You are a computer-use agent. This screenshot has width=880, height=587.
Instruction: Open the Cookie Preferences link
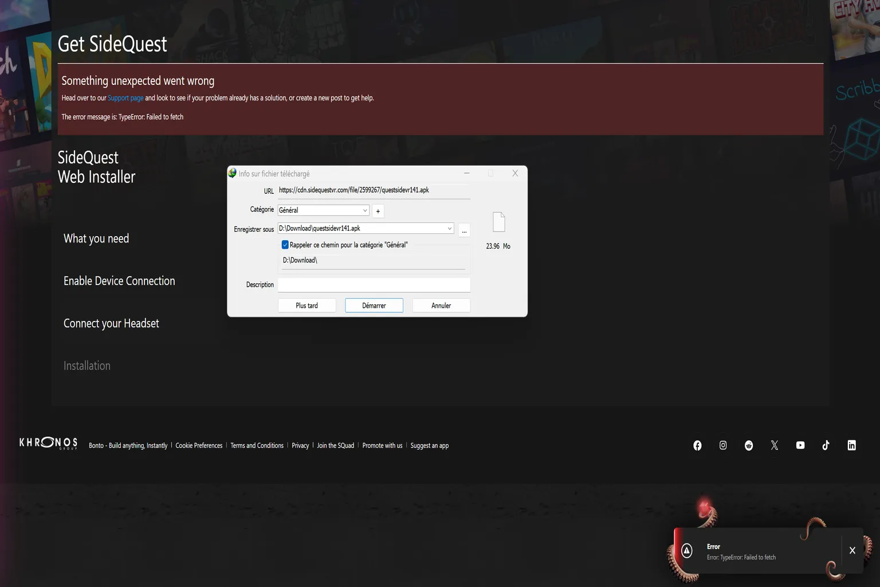(x=199, y=445)
